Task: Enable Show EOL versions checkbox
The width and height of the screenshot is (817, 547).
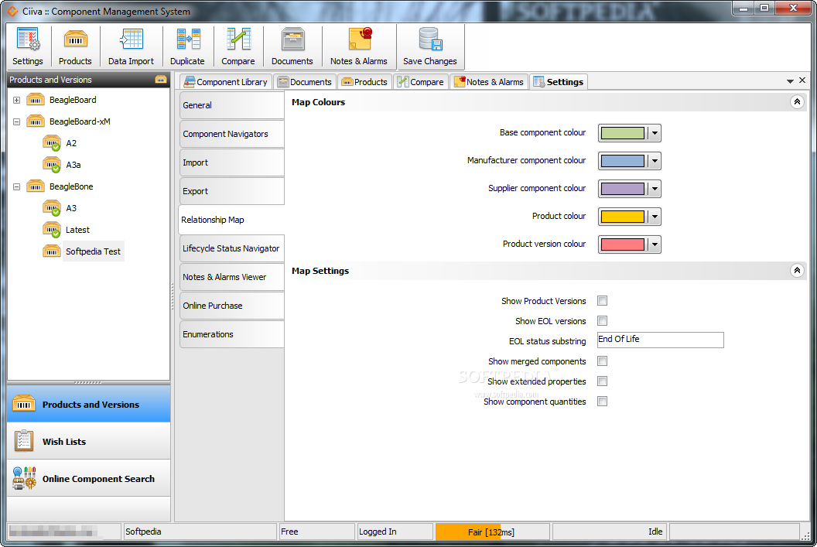Action: point(603,321)
